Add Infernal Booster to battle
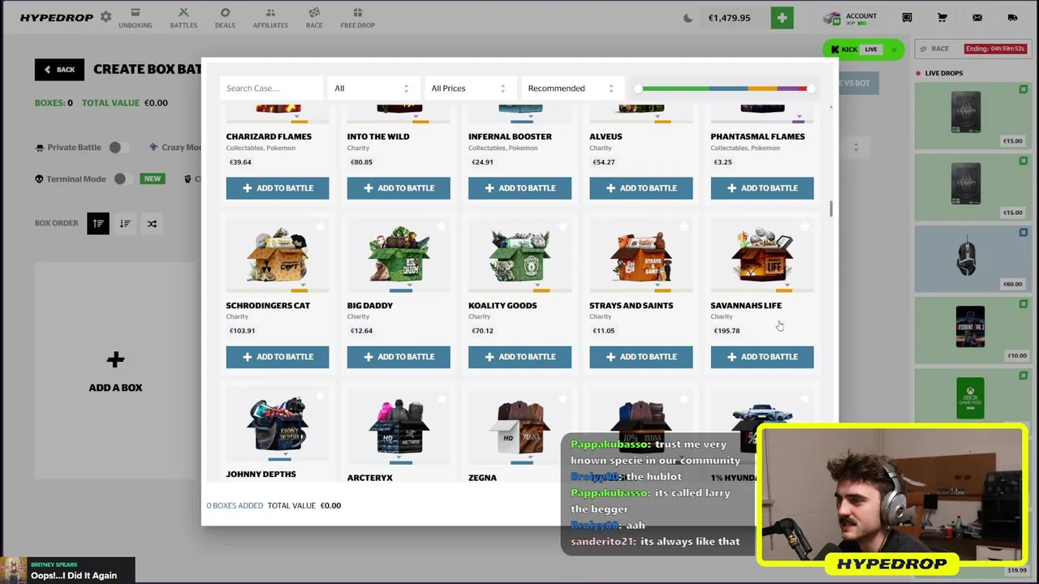 519,188
